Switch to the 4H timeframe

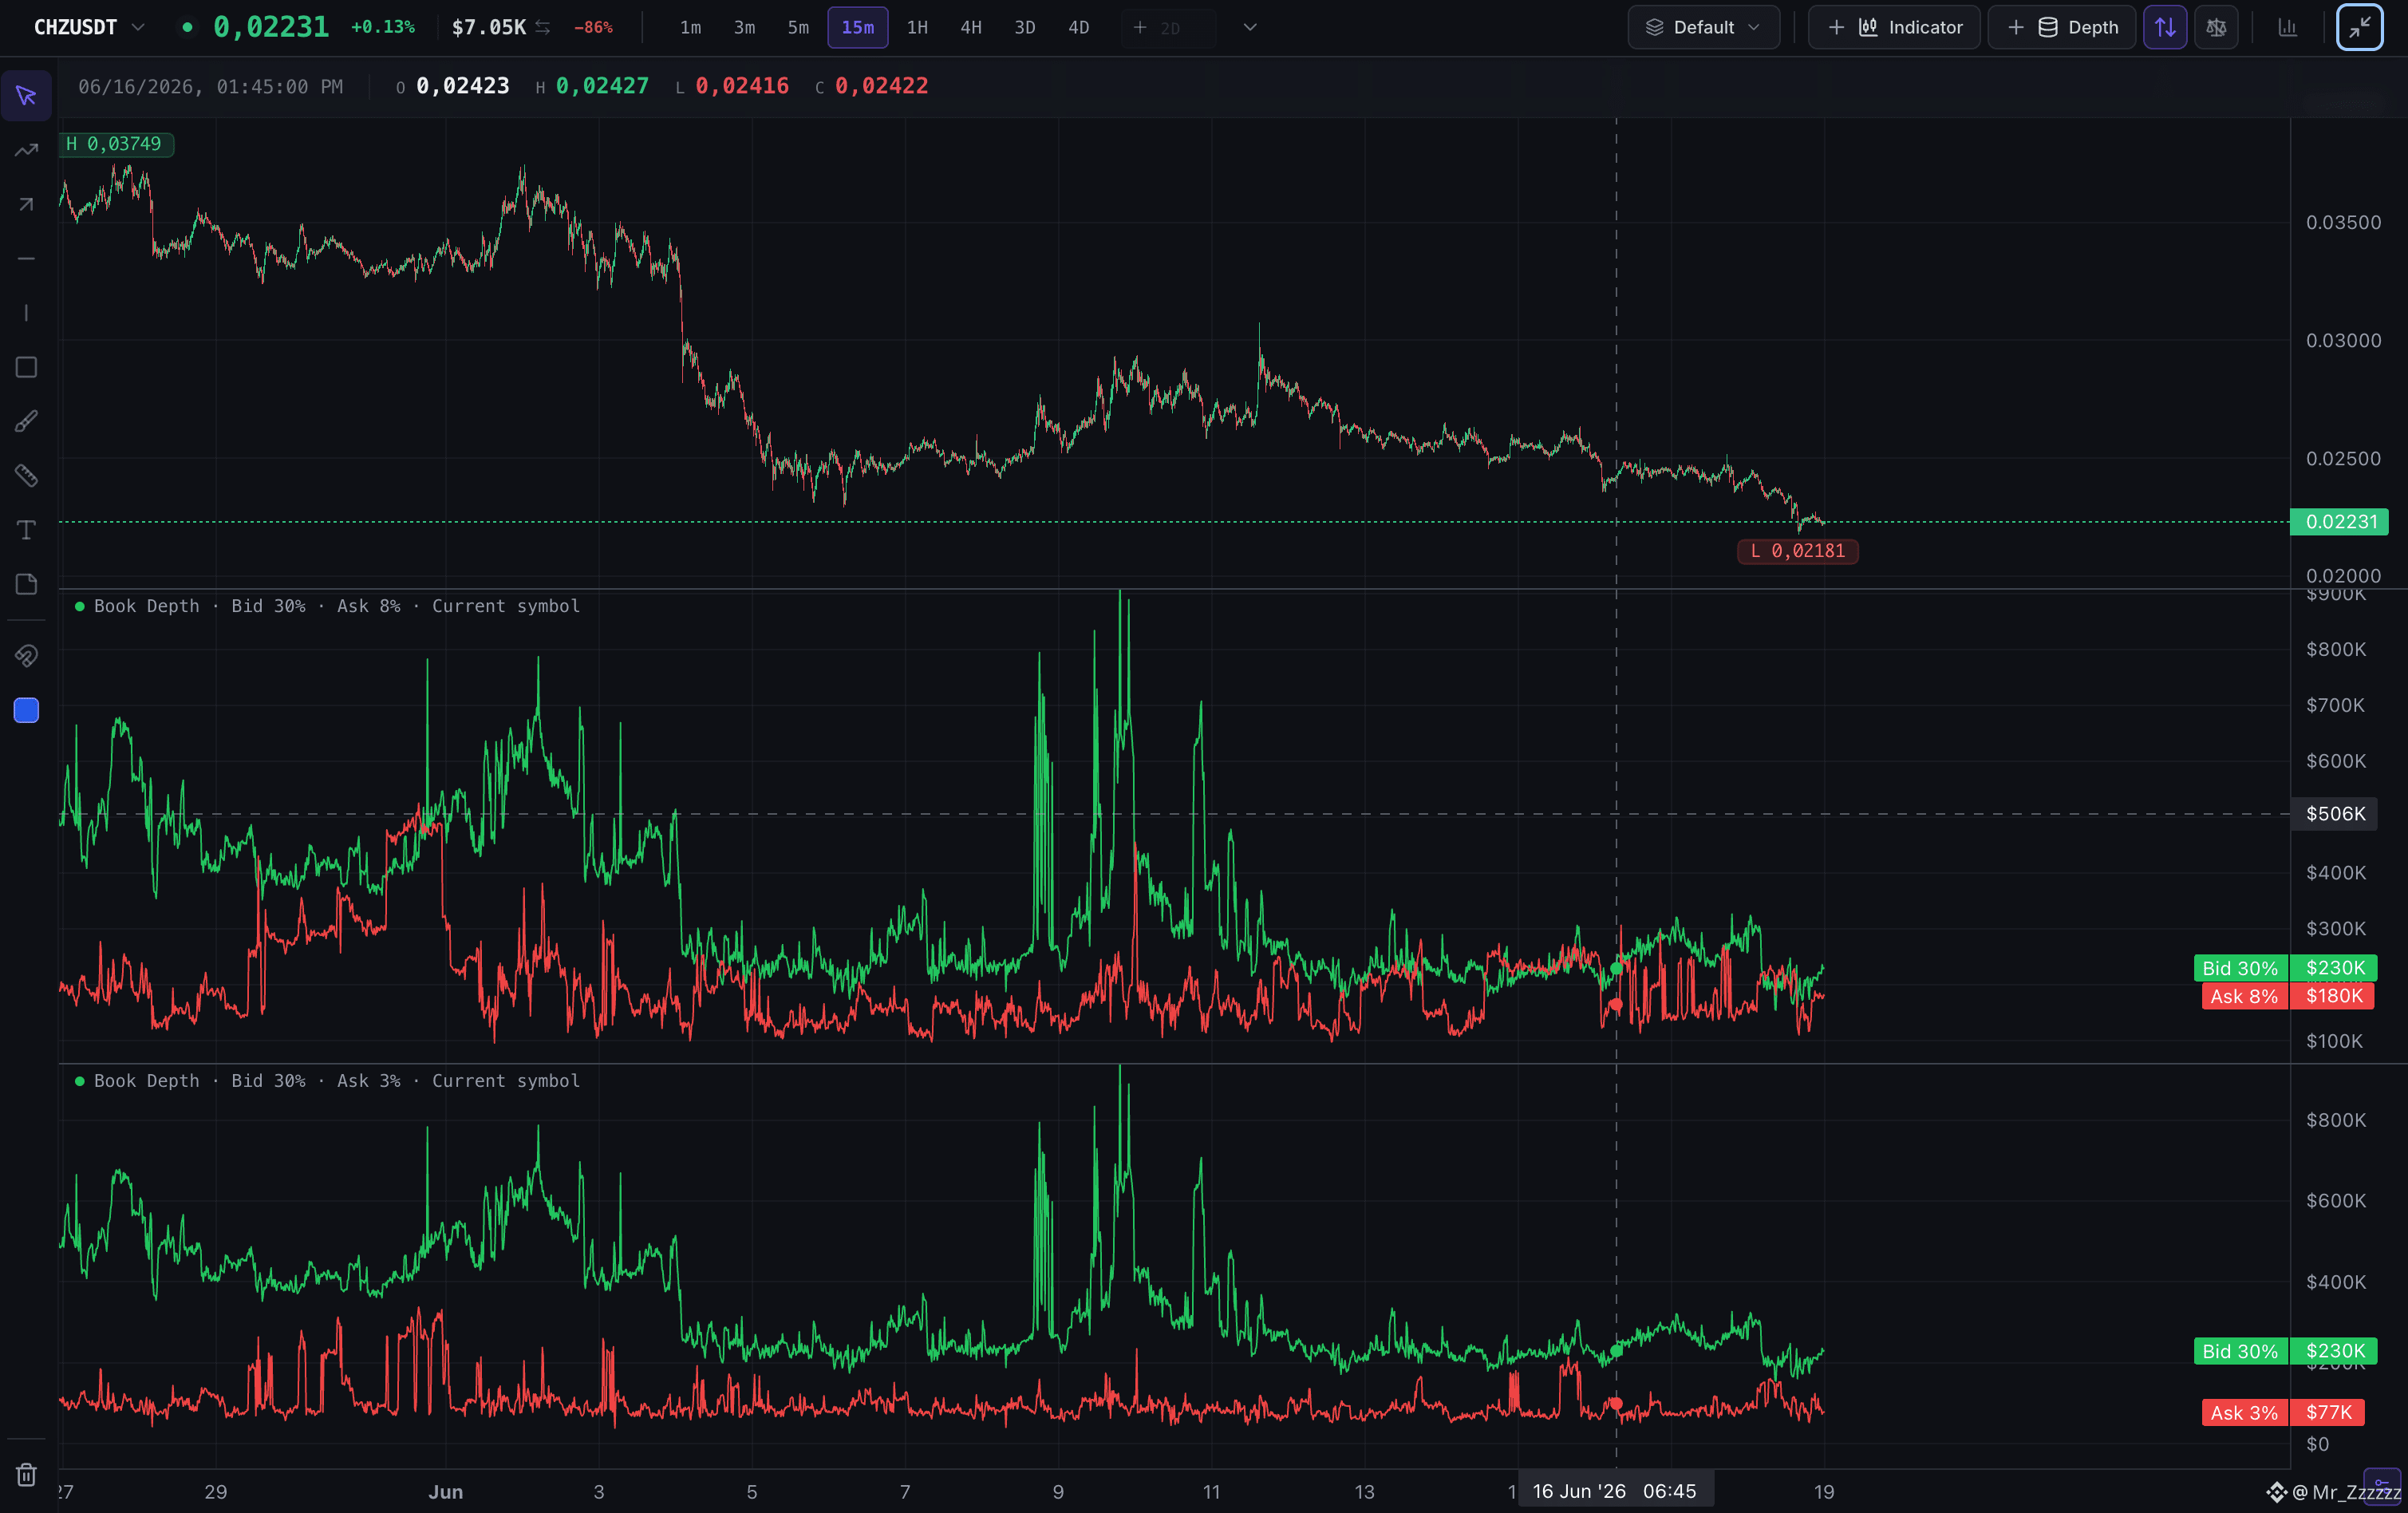[x=971, y=27]
